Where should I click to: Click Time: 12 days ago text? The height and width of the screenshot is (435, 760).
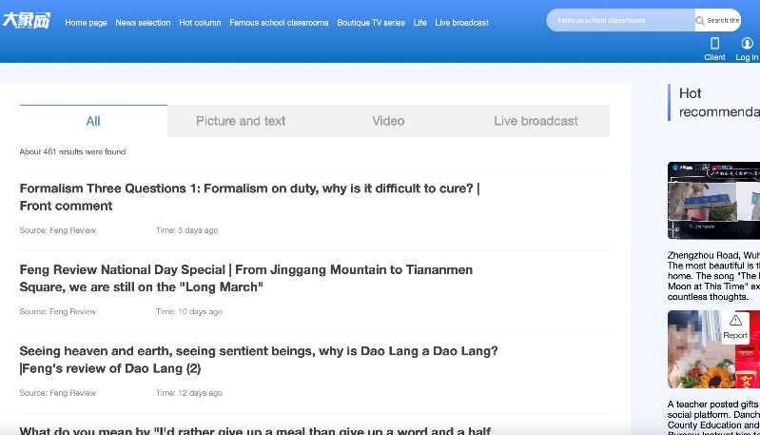(x=189, y=393)
